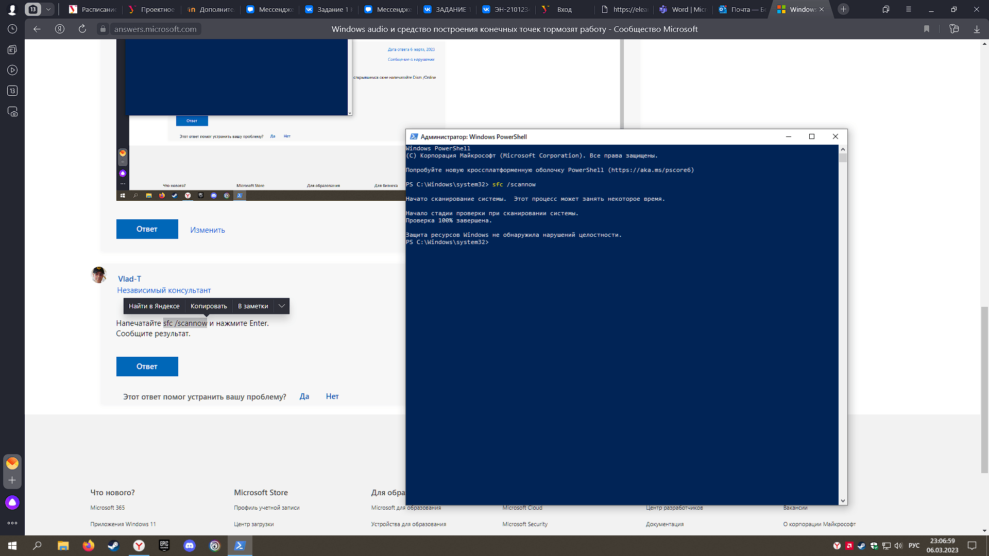Click PowerShell scrollbar up arrow
989x556 pixels.
click(843, 149)
